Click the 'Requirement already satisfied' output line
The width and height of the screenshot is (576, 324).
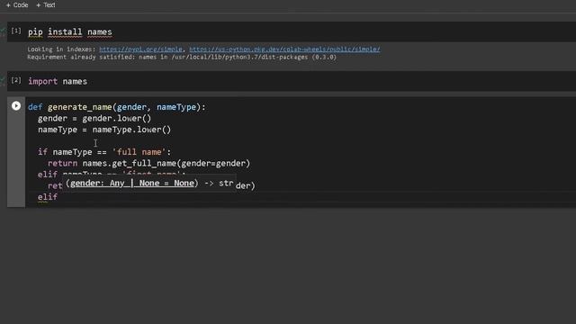pyautogui.click(x=182, y=57)
